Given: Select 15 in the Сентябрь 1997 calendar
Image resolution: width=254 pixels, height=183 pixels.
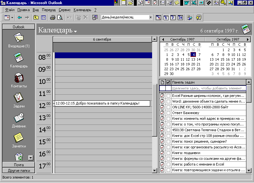Looking at the screenshot, I should click(x=166, y=64).
